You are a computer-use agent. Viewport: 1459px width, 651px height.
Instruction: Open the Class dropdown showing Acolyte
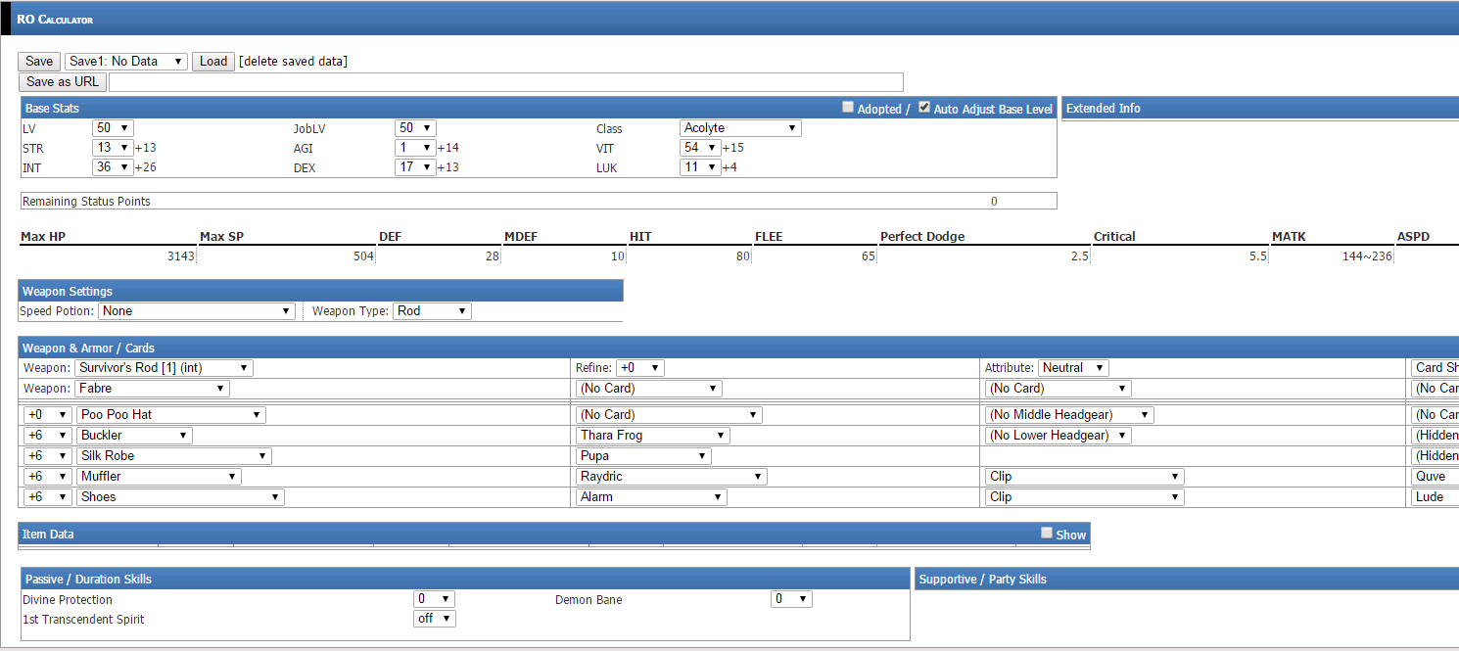740,128
